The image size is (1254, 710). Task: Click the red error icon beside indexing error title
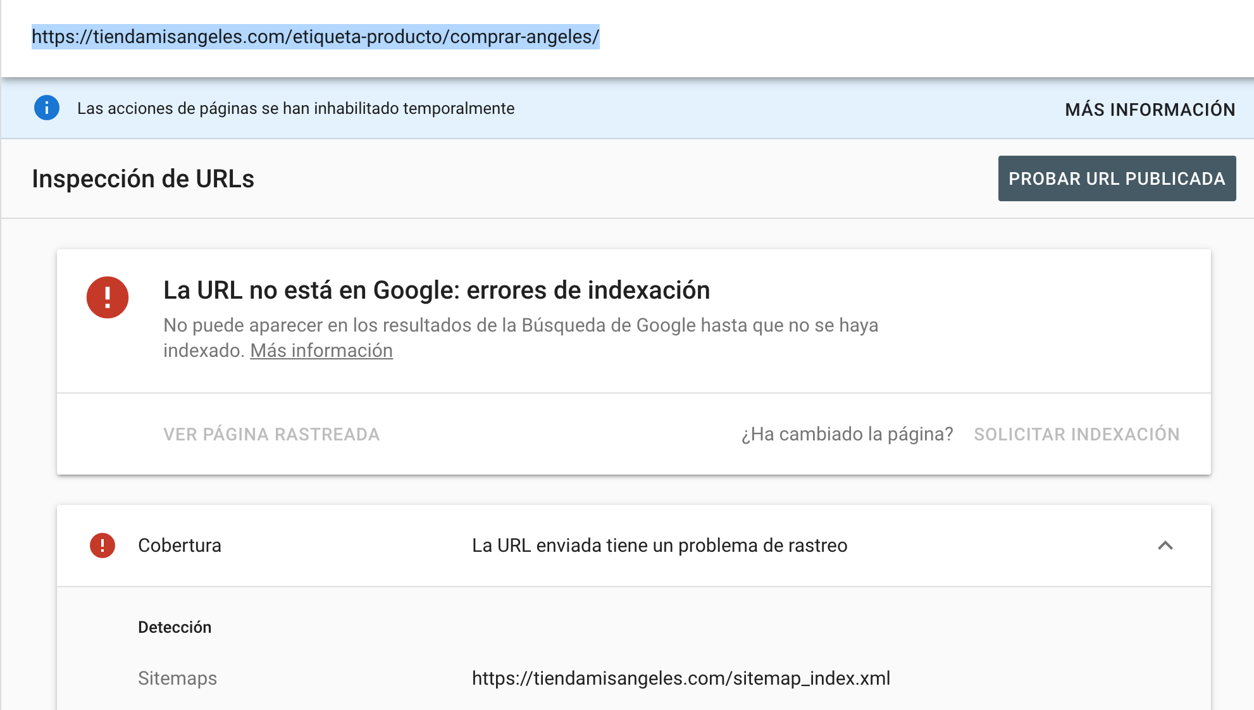108,297
